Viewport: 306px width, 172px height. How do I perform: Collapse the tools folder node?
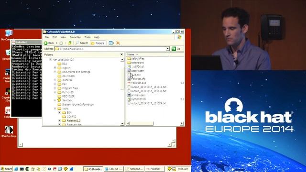coord(55,108)
